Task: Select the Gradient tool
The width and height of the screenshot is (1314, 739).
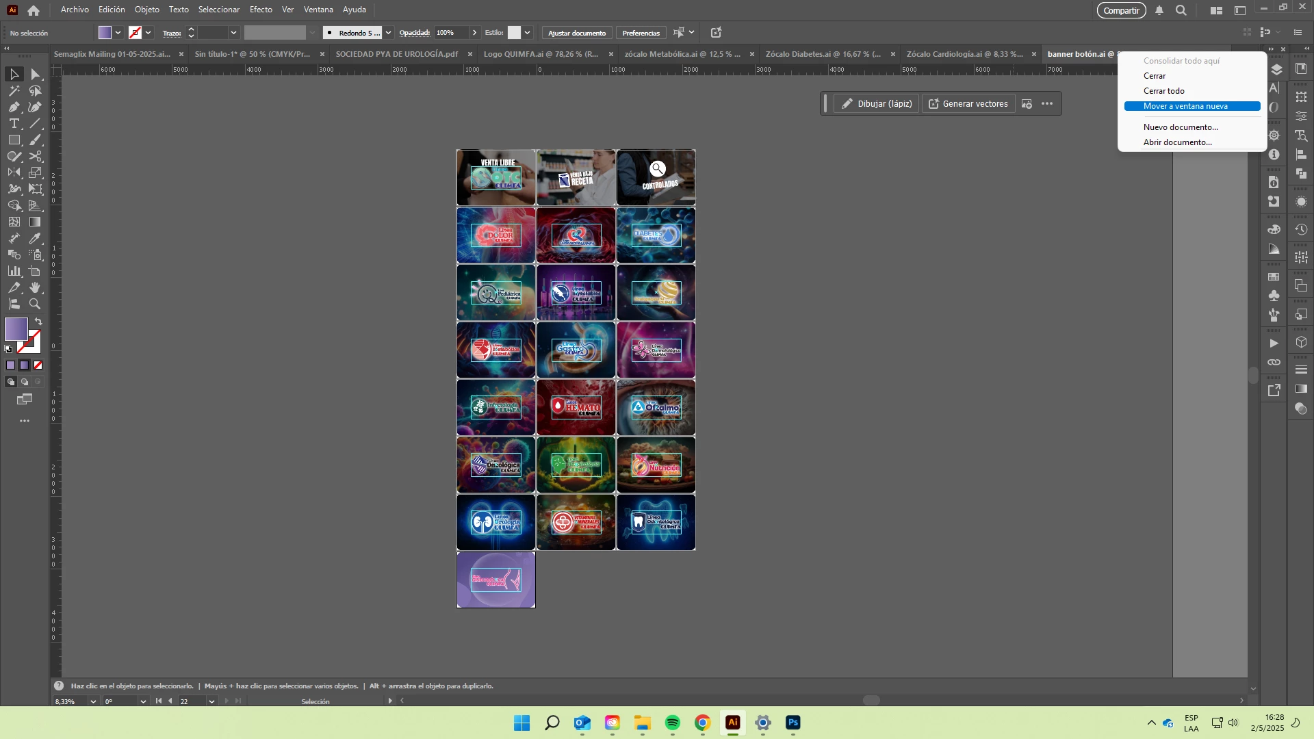Action: tap(36, 222)
